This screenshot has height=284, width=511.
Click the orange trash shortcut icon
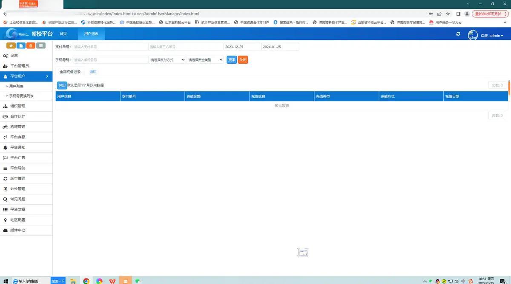pyautogui.click(x=31, y=45)
